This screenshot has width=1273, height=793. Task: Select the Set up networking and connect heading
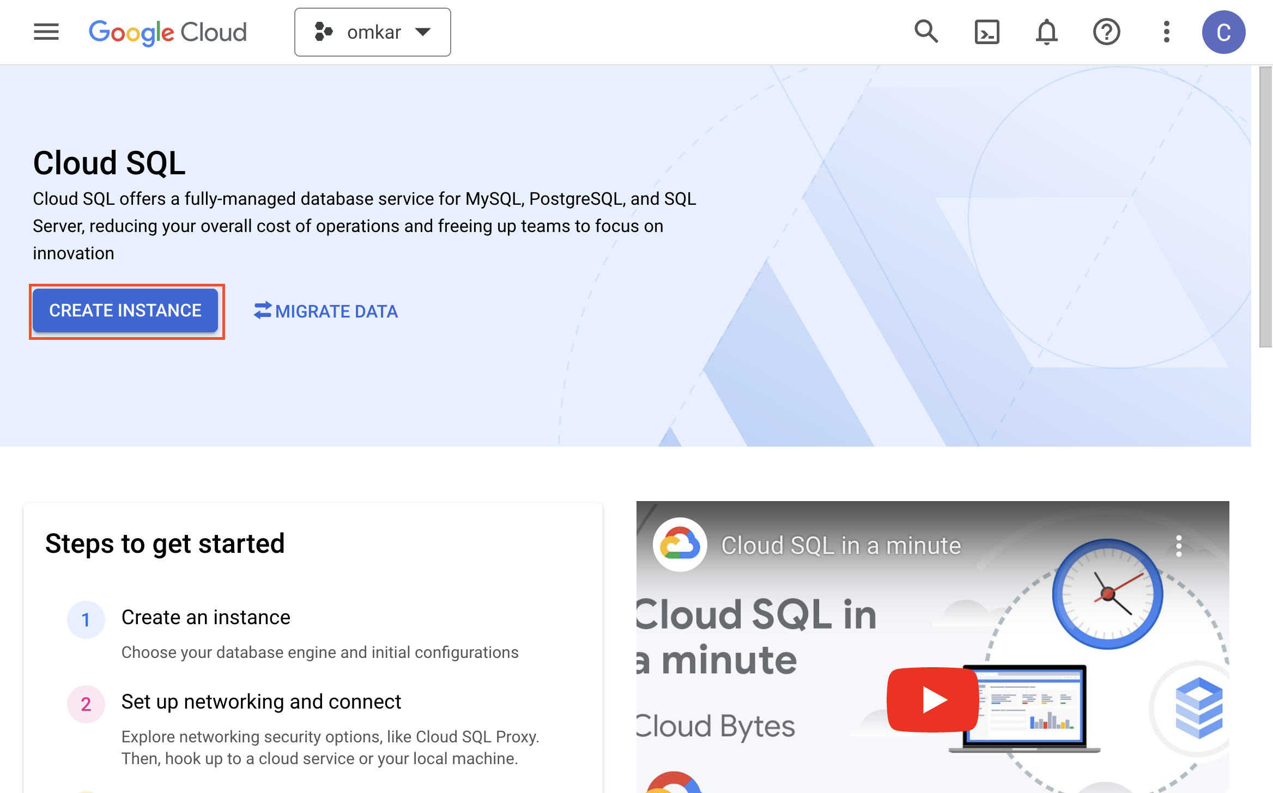click(x=261, y=701)
